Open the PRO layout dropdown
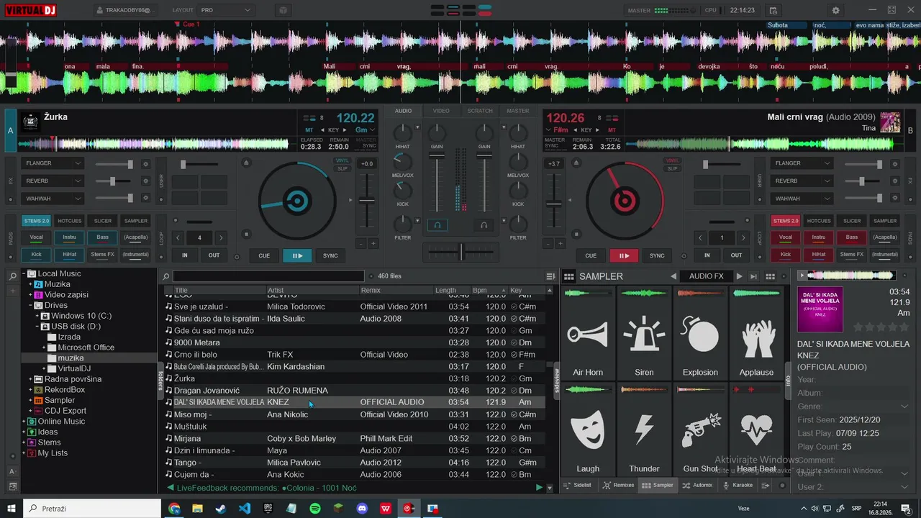The width and height of the screenshot is (921, 518). point(225,11)
